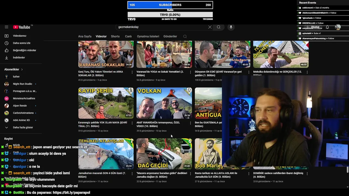This screenshot has height=196, width=349.
Task: Open the DAĞ GEÇİDİ video thumbnail
Action: tap(164, 154)
